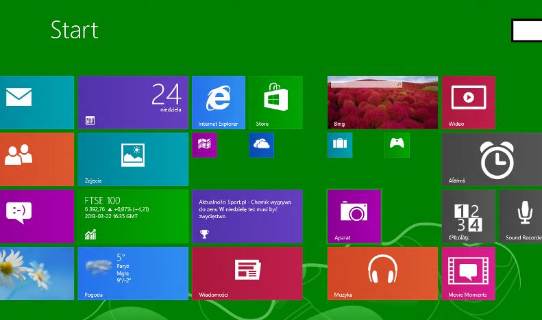Open the Messaging tile with smiley
Viewport: 542px width, 320px height.
coord(36,216)
